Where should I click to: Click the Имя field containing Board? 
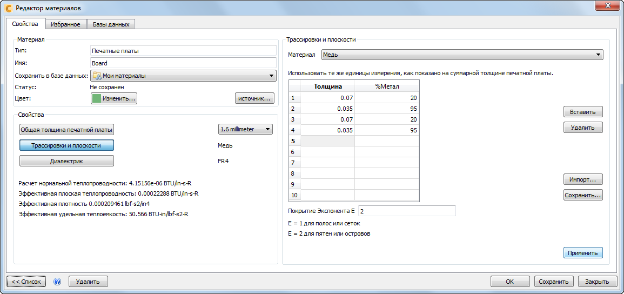tap(183, 63)
